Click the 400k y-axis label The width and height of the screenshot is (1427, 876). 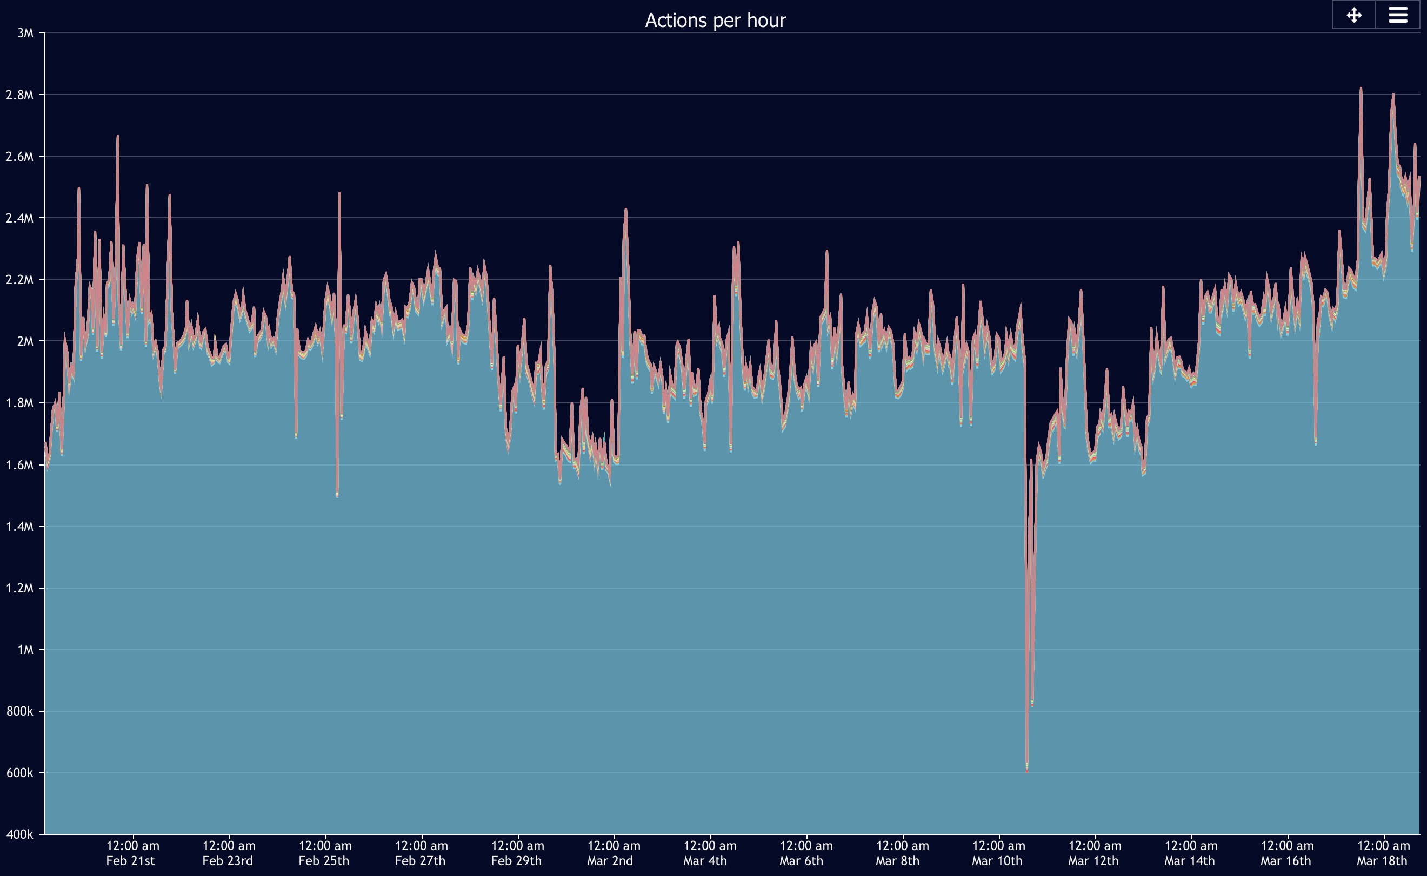[x=19, y=834]
